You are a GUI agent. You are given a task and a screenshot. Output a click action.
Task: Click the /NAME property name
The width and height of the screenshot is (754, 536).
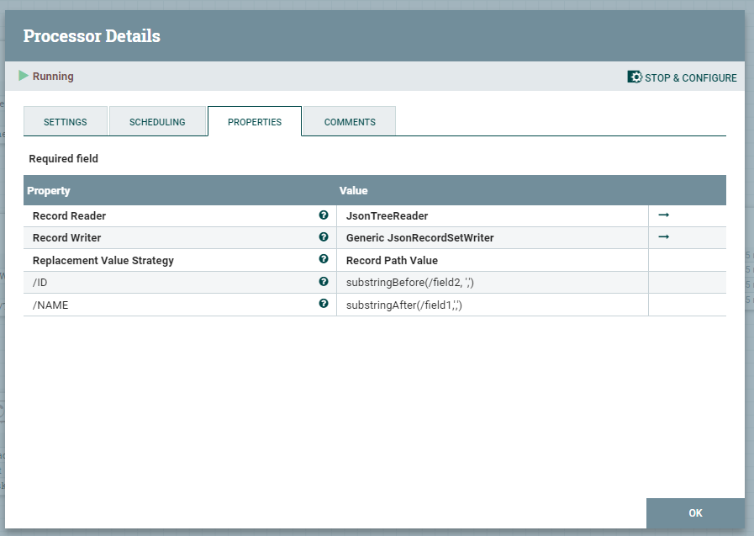click(50, 305)
